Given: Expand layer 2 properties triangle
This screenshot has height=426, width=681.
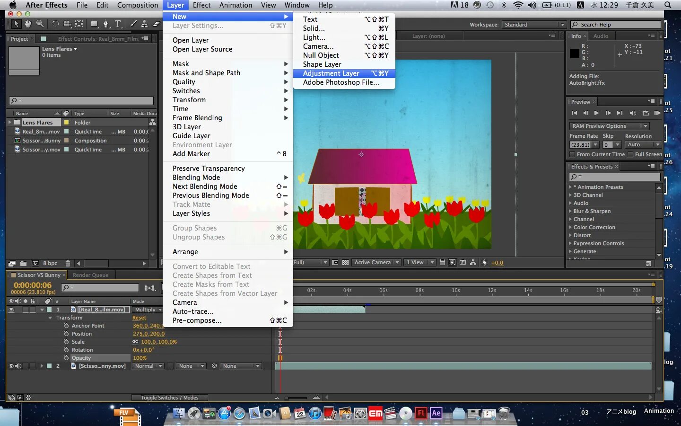Looking at the screenshot, I should tap(42, 366).
